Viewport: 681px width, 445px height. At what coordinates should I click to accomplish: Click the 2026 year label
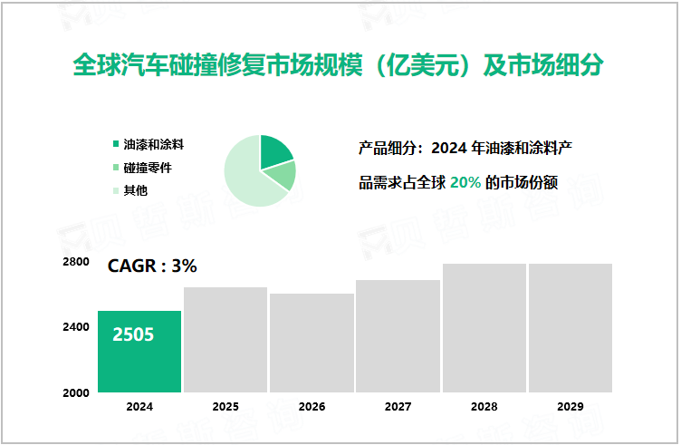point(312,407)
